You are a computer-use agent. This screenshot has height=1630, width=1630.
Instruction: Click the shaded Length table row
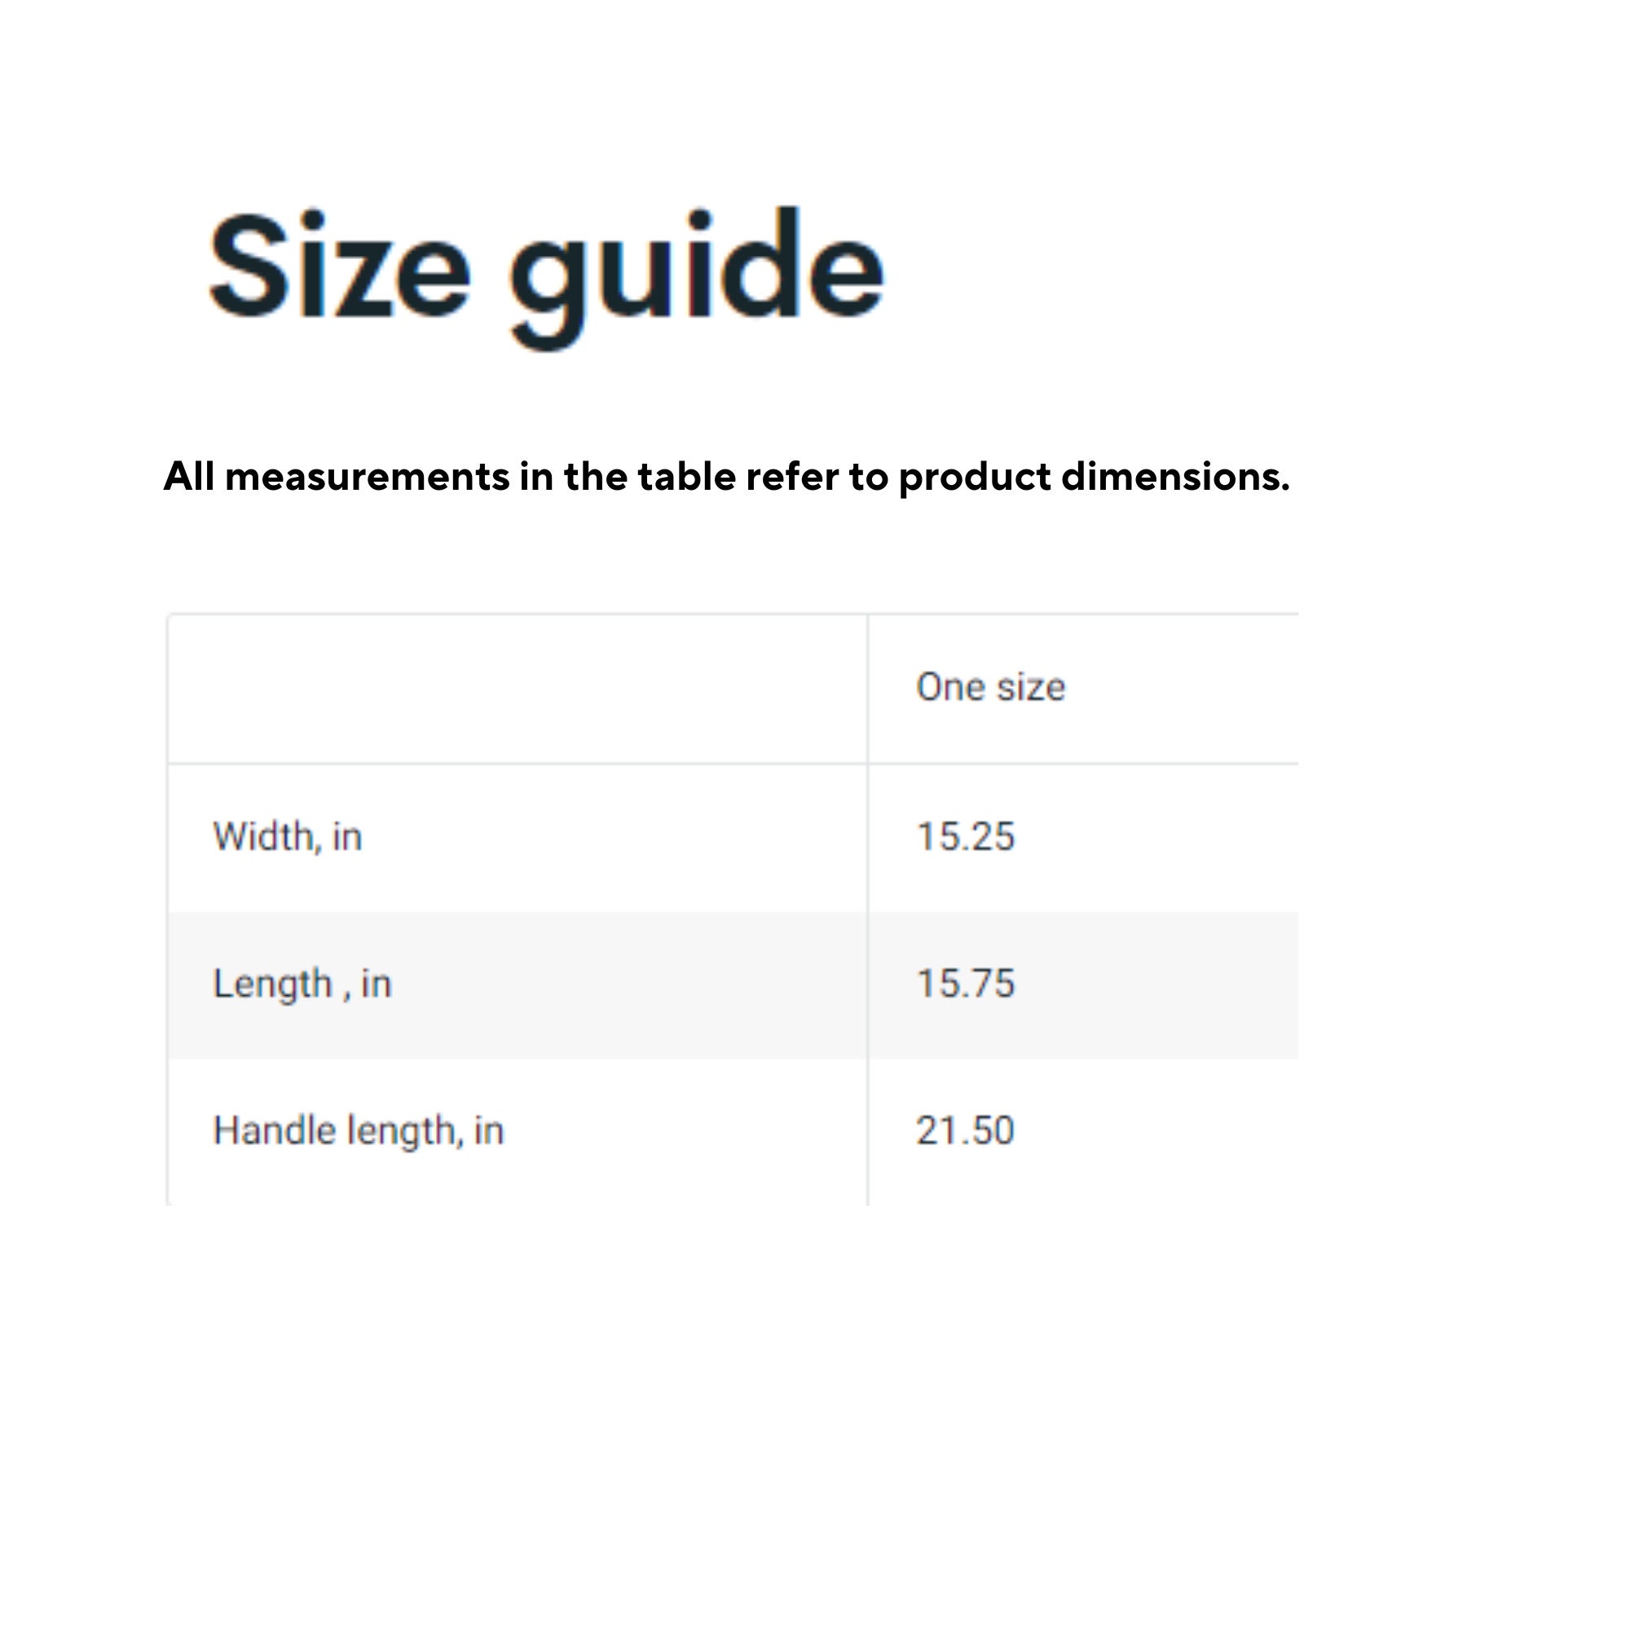pos(733,985)
